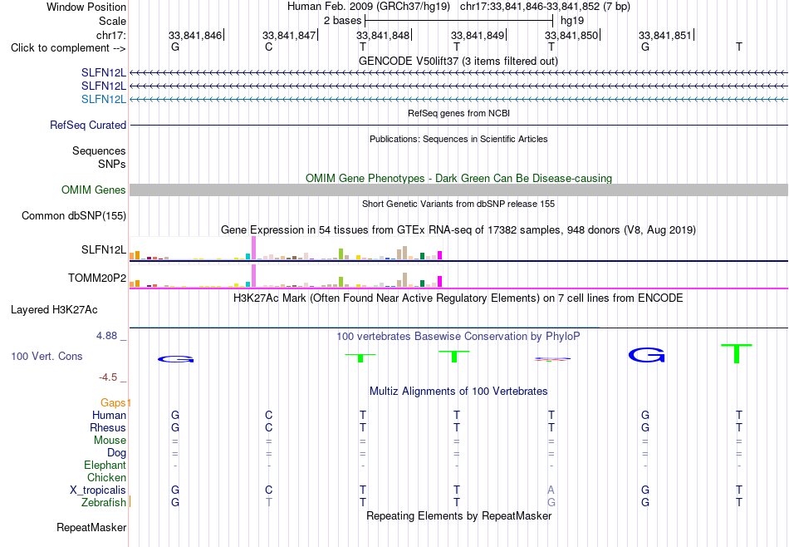
Task: Click the faded T in Zebrafish row
Action: tap(269, 502)
